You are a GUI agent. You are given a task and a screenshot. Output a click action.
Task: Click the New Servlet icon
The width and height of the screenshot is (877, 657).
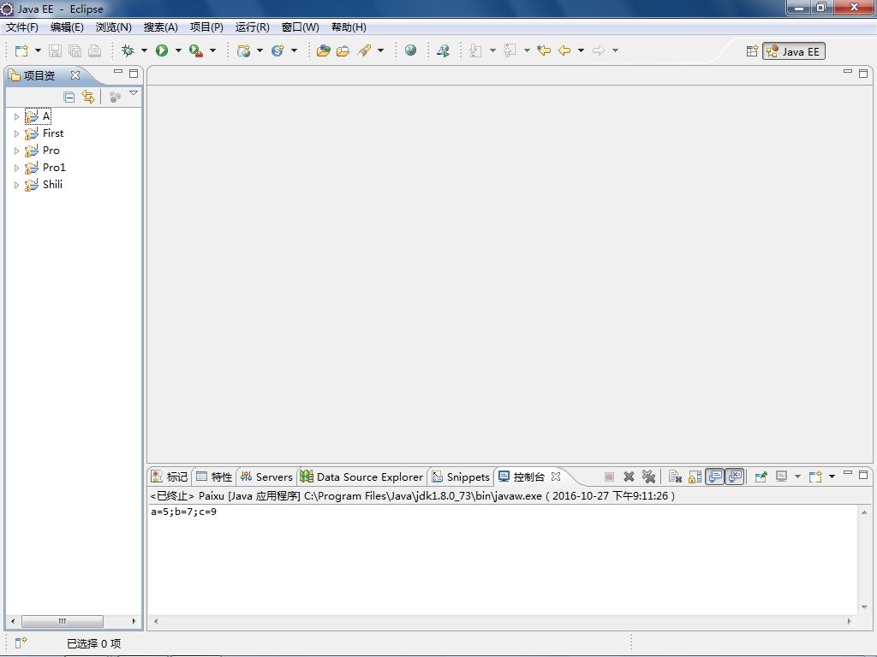coord(278,50)
